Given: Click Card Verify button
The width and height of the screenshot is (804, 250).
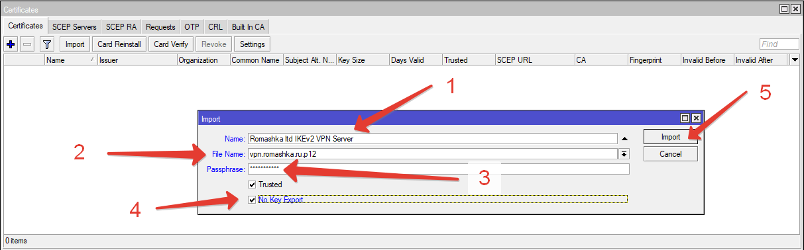Looking at the screenshot, I should pyautogui.click(x=170, y=44).
